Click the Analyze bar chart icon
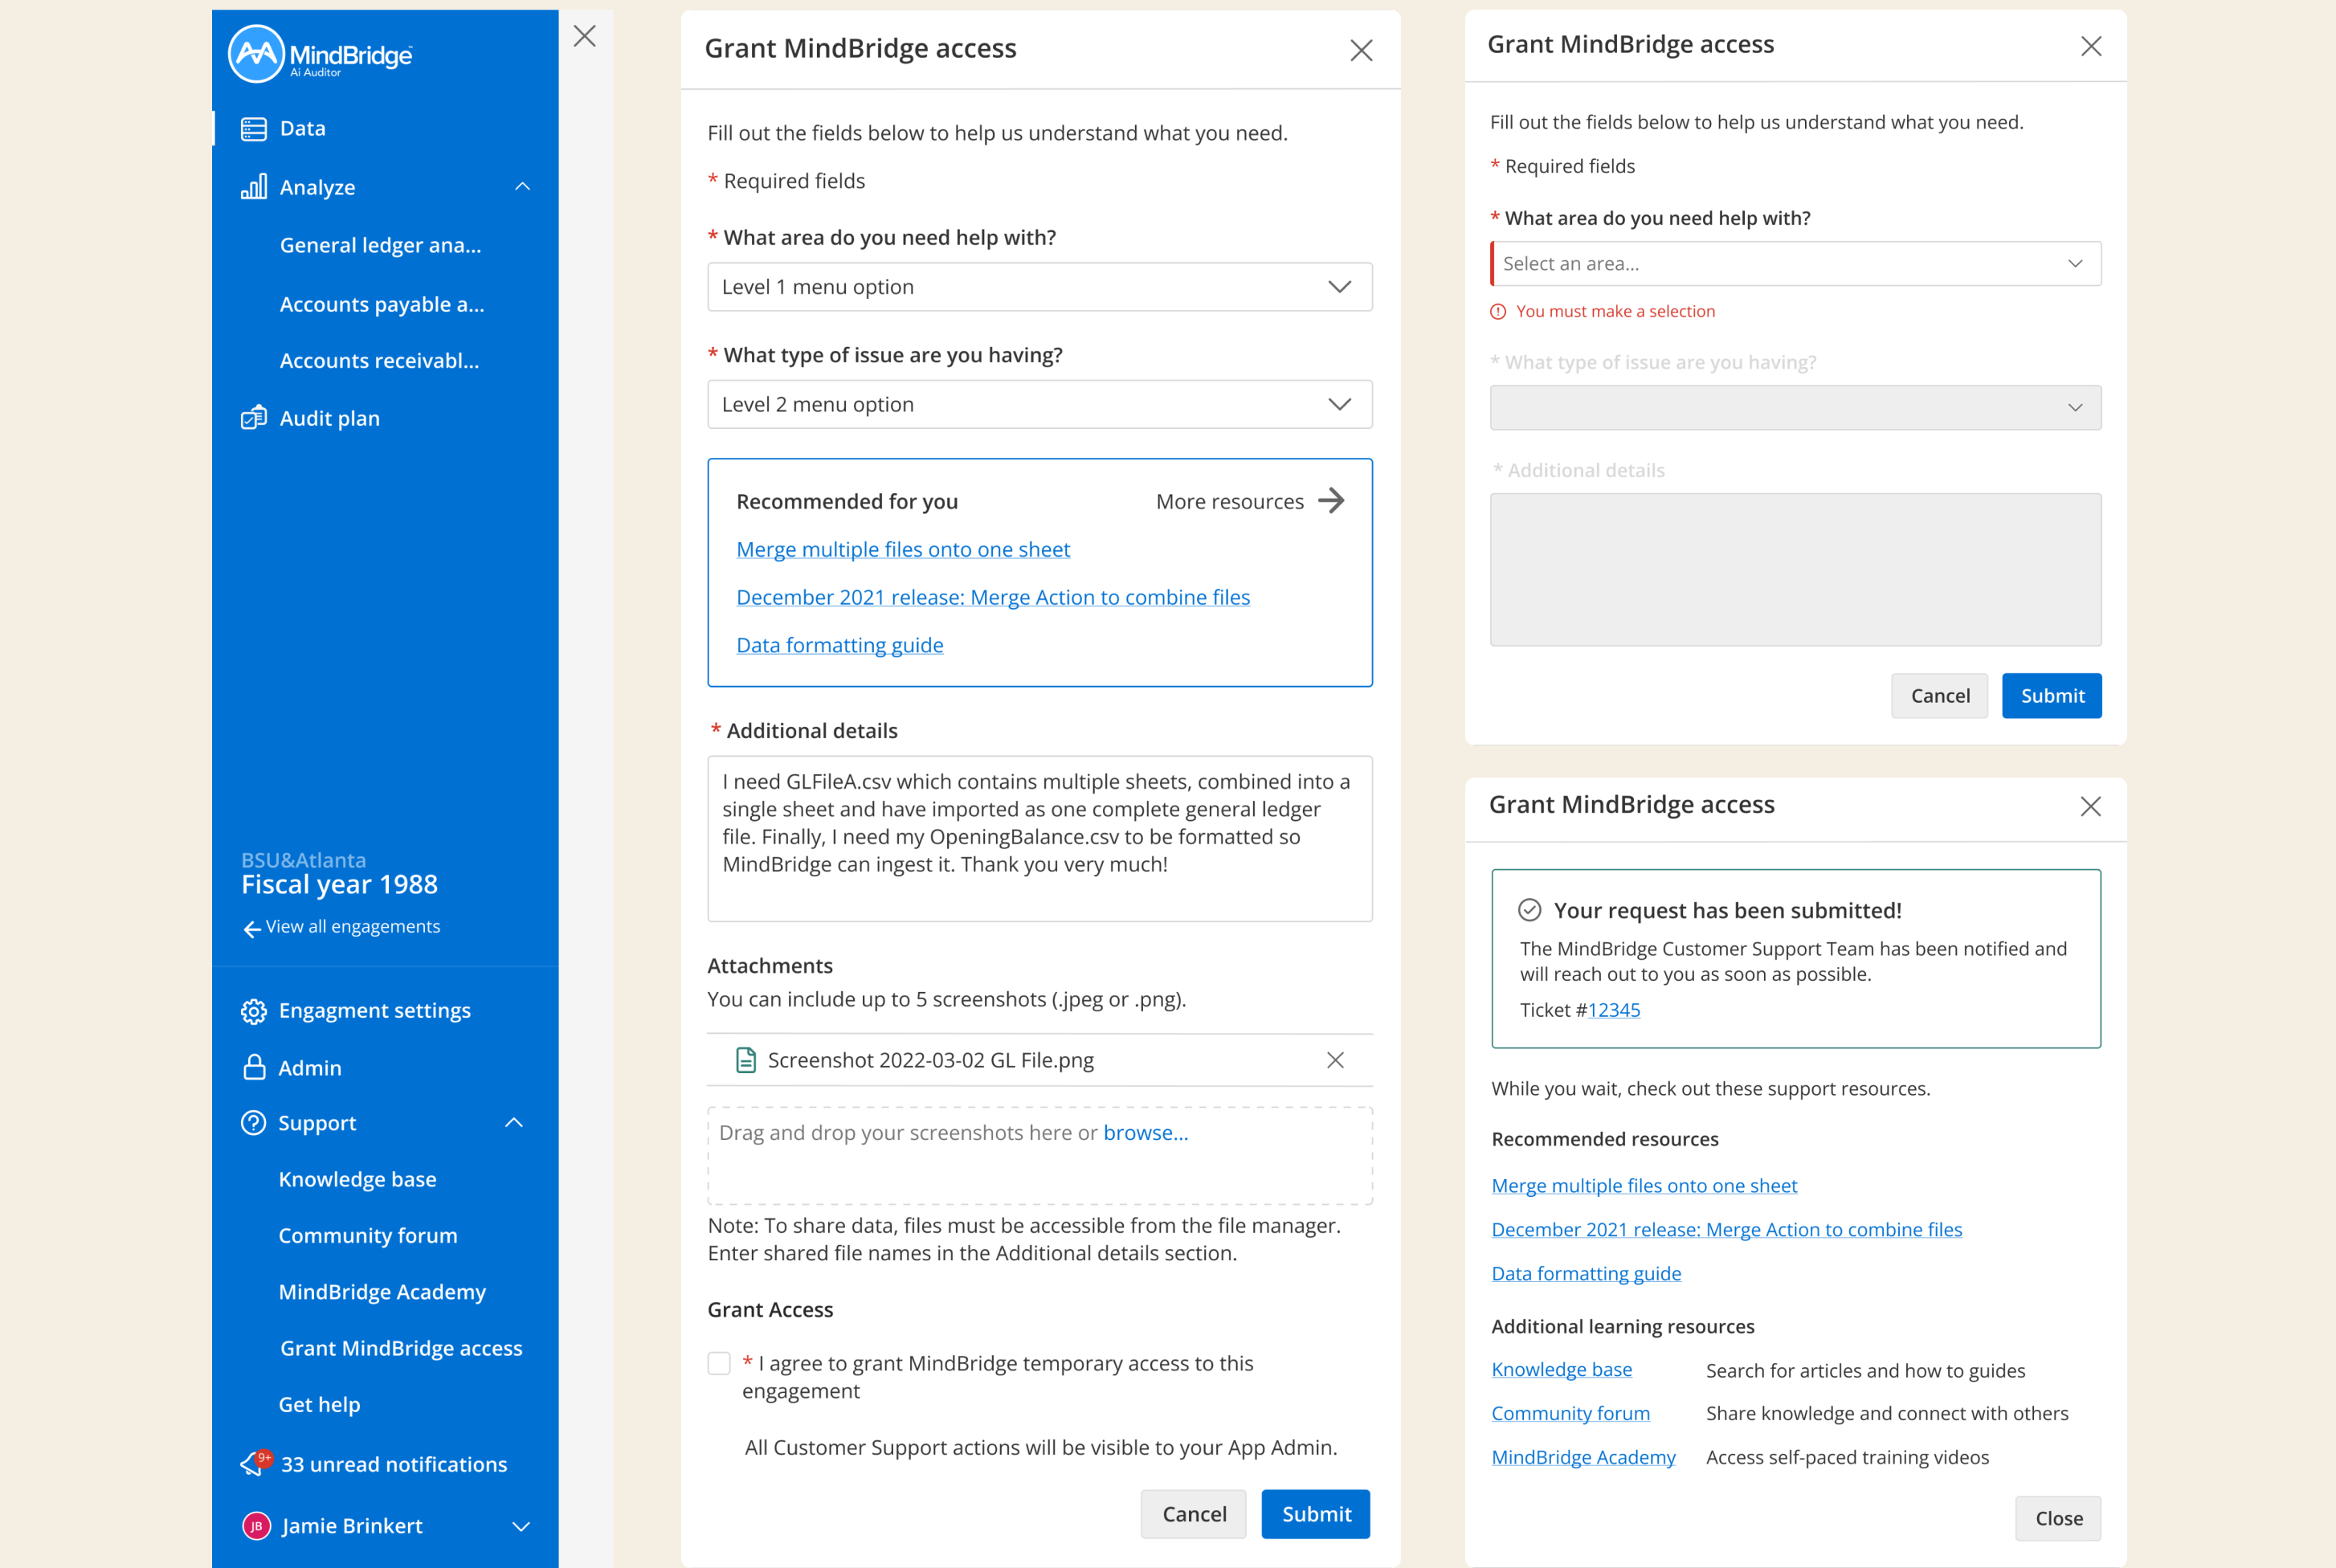Viewport: 2336px width, 1568px height. point(254,187)
